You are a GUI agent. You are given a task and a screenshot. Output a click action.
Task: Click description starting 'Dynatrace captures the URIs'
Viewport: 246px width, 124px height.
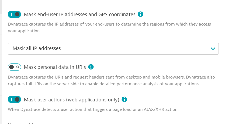(x=111, y=77)
